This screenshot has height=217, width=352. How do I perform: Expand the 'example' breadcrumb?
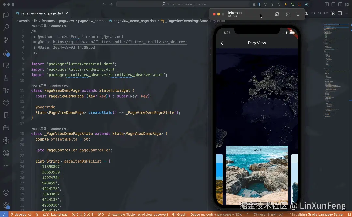coord(23,21)
